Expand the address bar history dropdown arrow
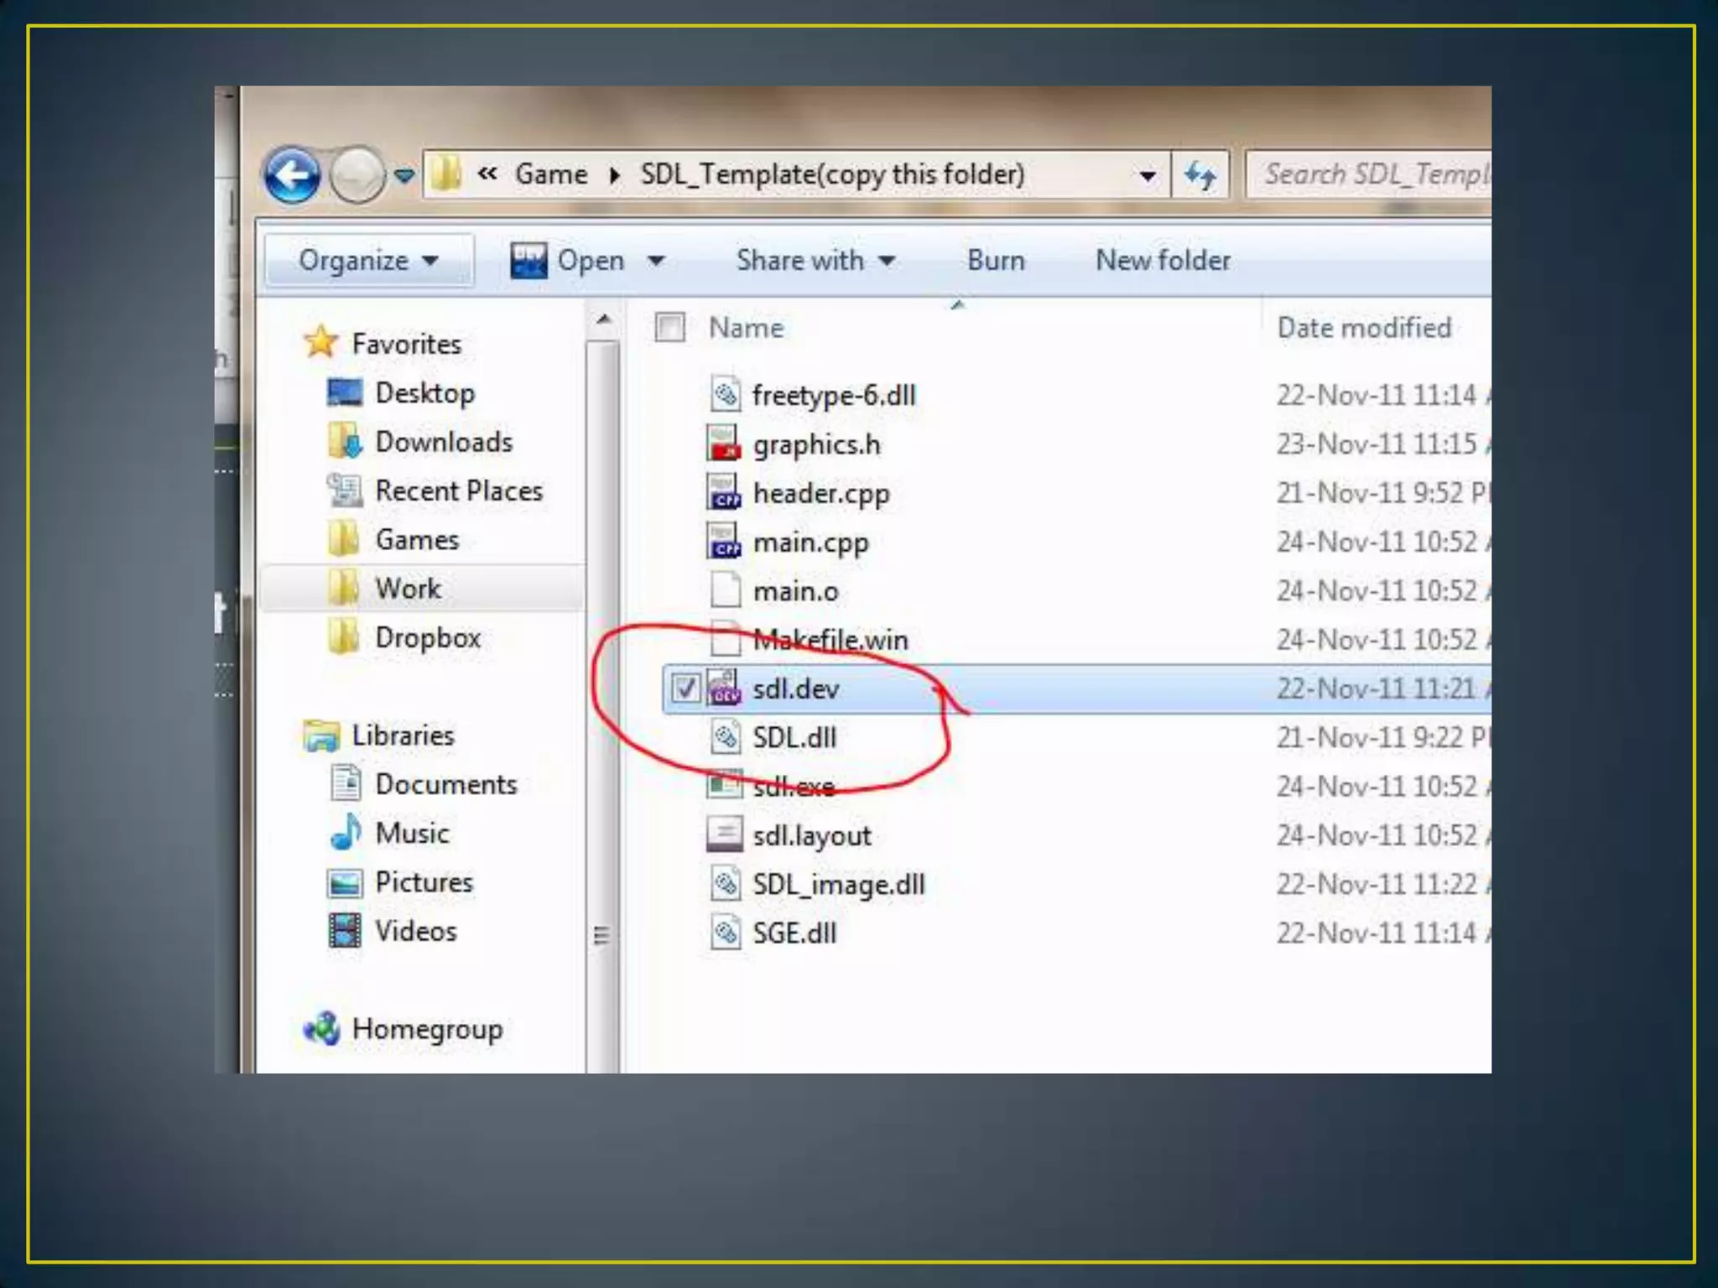The height and width of the screenshot is (1288, 1718). tap(1147, 175)
